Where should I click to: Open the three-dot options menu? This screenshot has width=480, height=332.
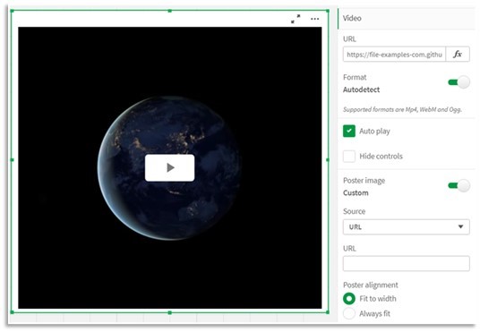(314, 19)
